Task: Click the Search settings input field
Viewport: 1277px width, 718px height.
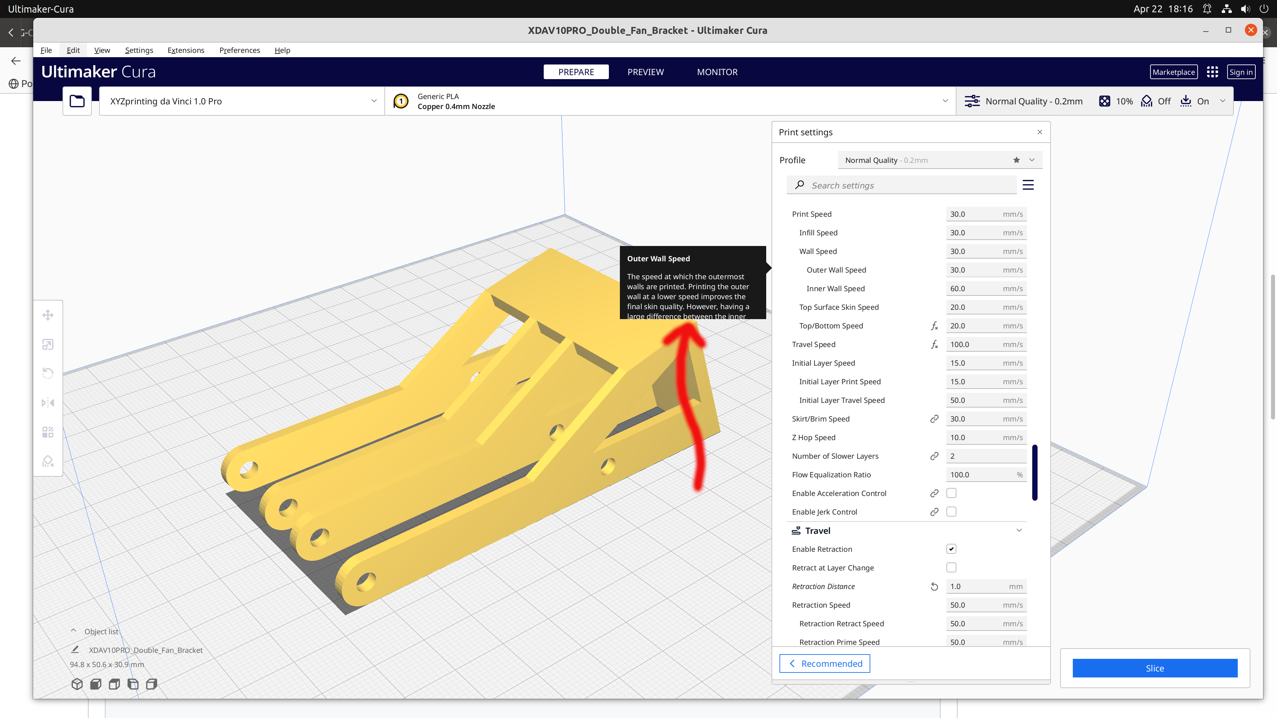Action: click(902, 185)
